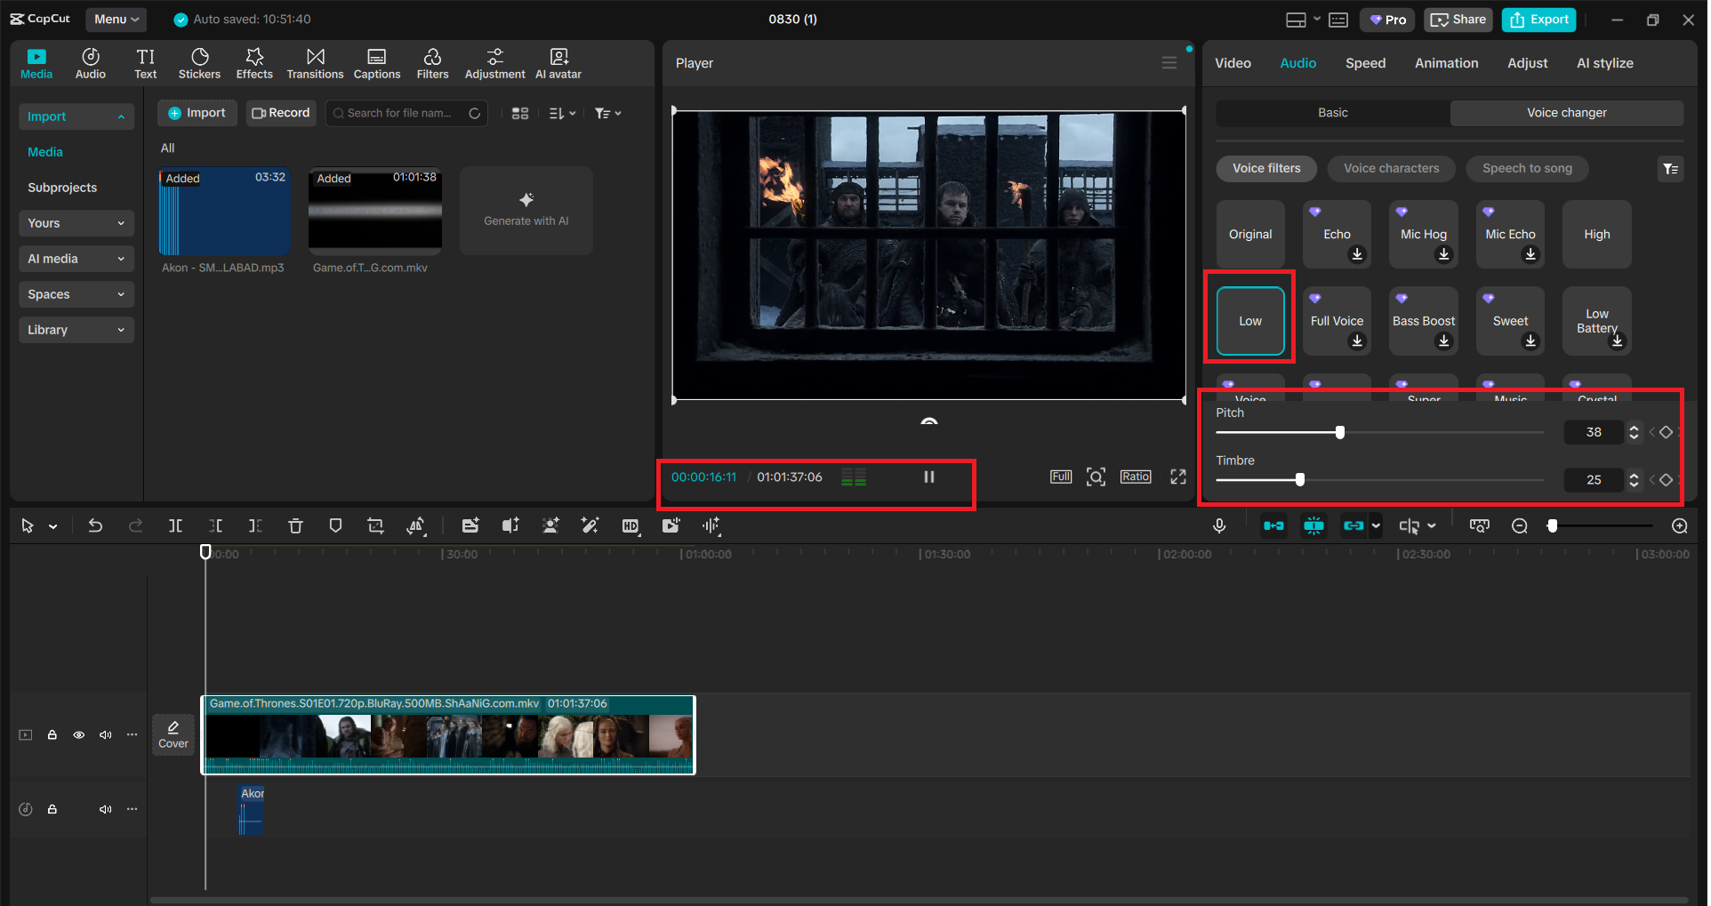
Task: Lock the Akon audio track
Action: (52, 810)
